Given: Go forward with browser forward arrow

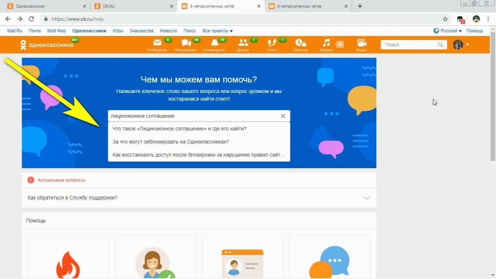Looking at the screenshot, I should coord(20,19).
